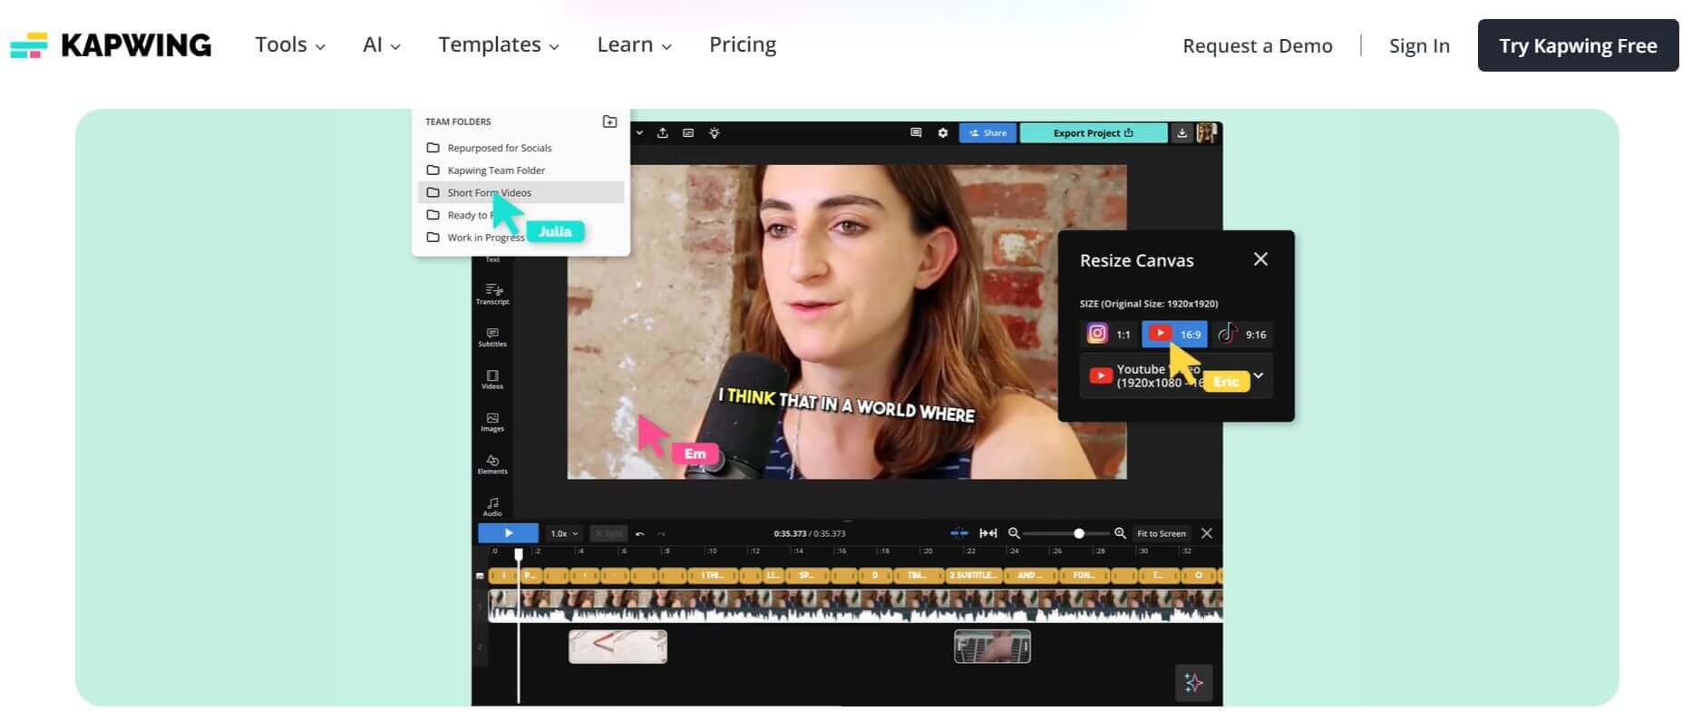Click the zoom in magnifier icon

click(1121, 533)
